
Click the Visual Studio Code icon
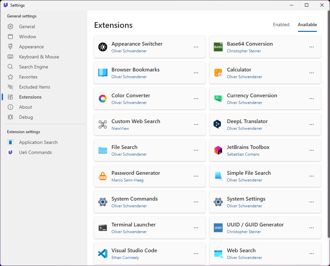103,254
